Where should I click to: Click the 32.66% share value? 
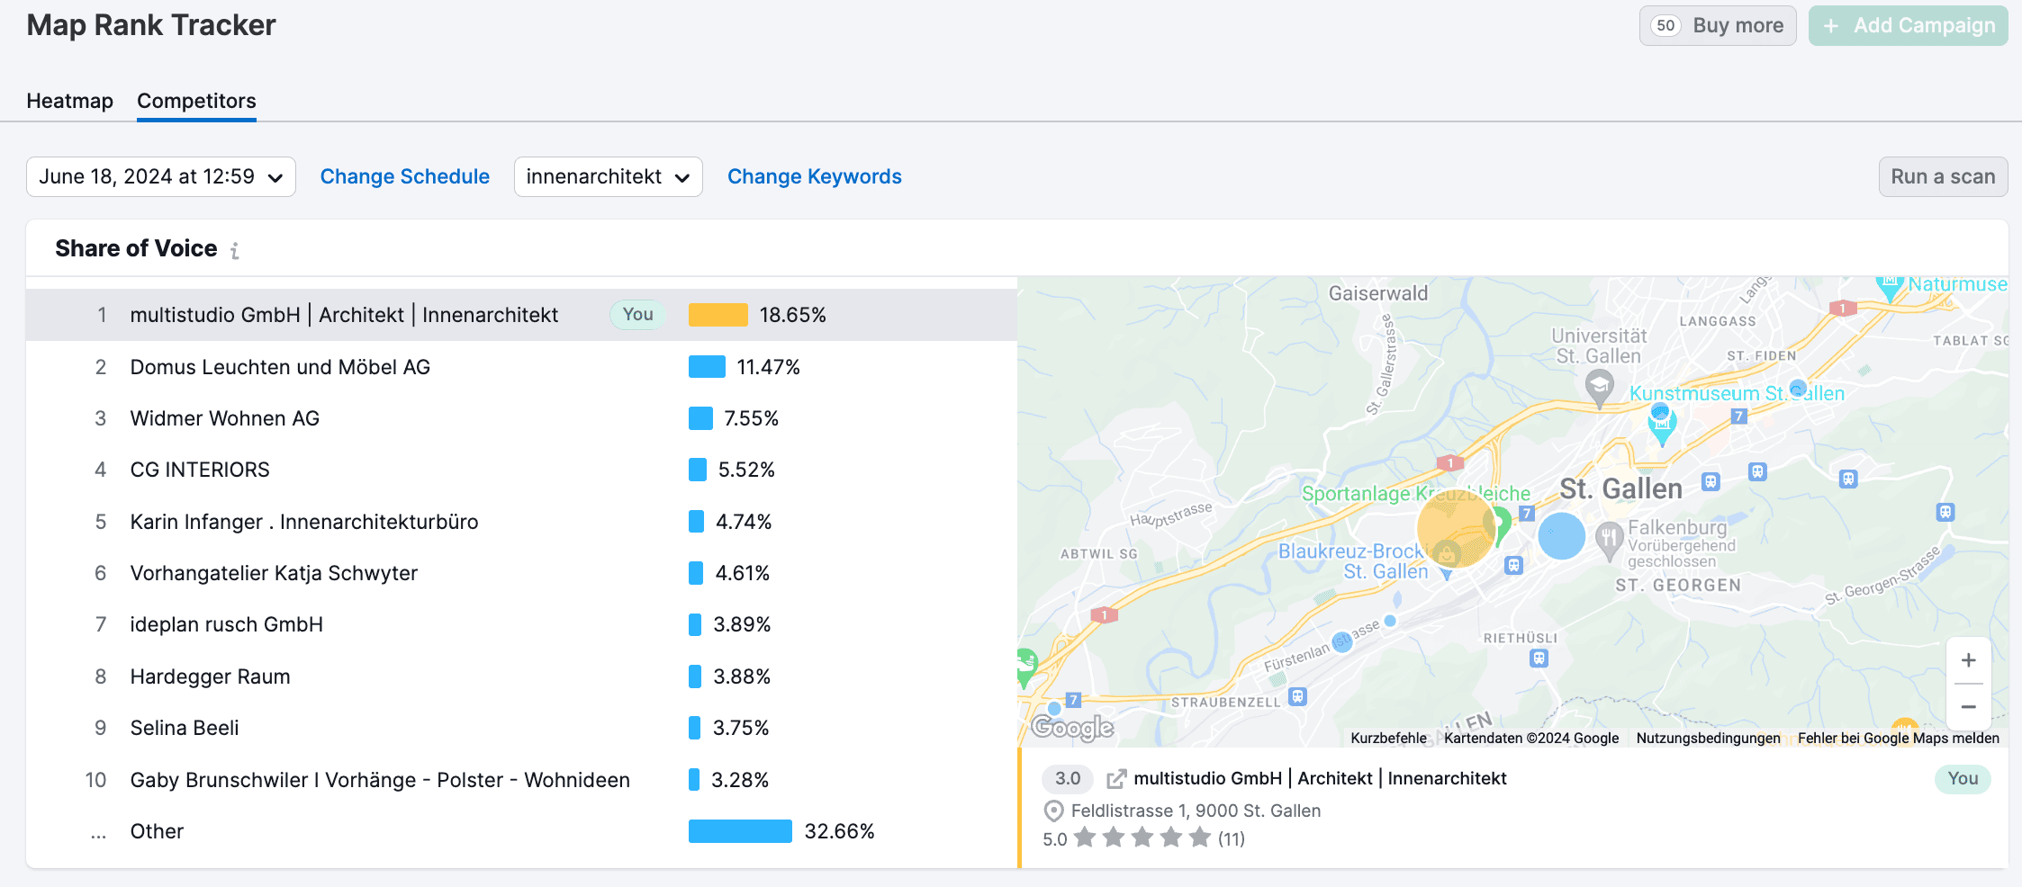[839, 831]
